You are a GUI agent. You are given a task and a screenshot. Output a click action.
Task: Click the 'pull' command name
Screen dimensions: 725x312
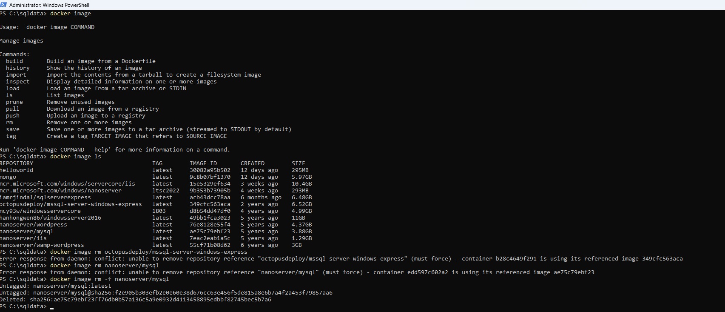[x=13, y=109]
